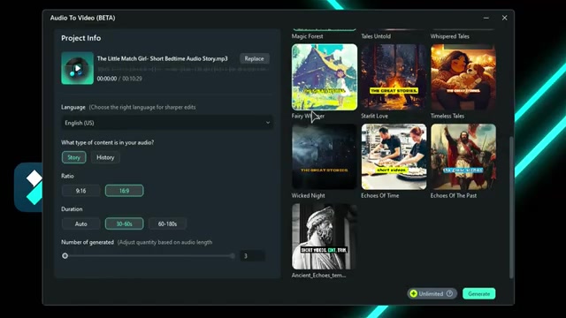Choose the 9:16 ratio option
Viewport: 566px width, 318px height.
click(80, 191)
